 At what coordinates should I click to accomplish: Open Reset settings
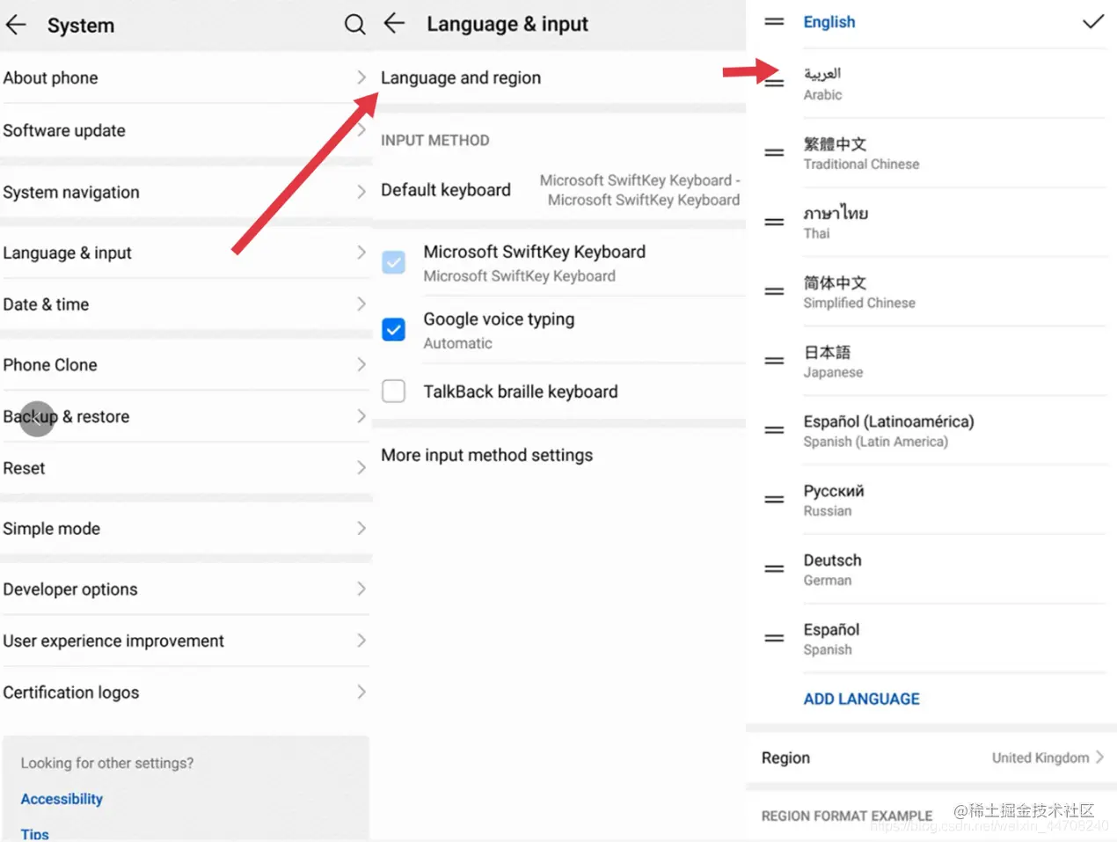(186, 468)
